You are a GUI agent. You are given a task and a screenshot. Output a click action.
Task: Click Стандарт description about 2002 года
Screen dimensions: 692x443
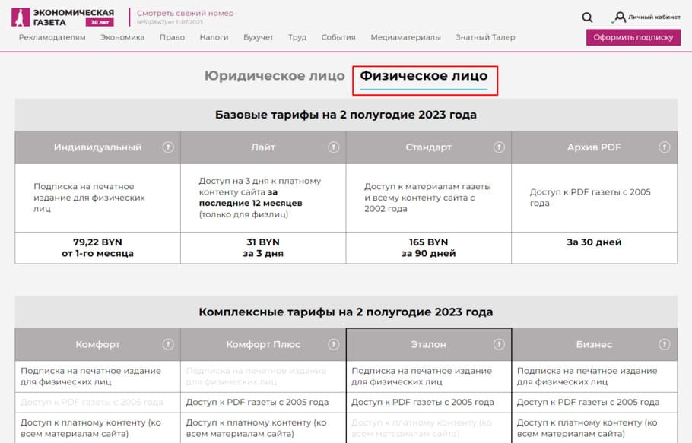click(427, 198)
